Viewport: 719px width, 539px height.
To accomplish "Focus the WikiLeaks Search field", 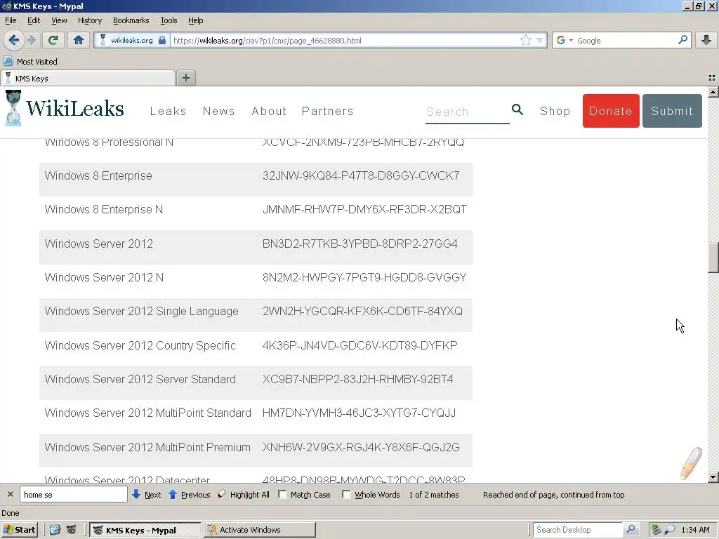I will (467, 112).
